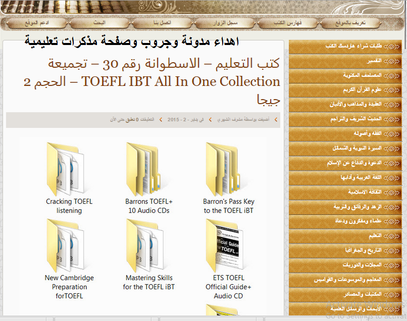Screen dimensions: 407x321
Task: Open الزهد والرقائق والتربية sidebar category
Action: tap(345, 207)
